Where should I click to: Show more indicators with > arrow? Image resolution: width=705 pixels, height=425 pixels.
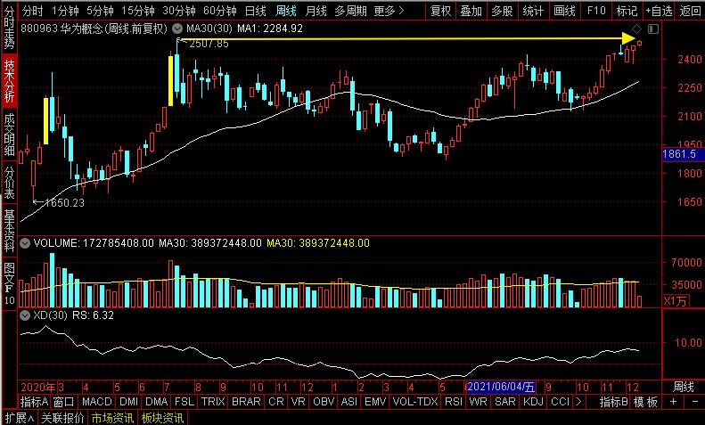click(x=578, y=402)
